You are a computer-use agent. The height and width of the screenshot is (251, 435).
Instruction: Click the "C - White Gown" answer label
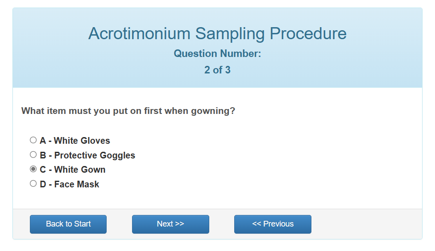[72, 170]
